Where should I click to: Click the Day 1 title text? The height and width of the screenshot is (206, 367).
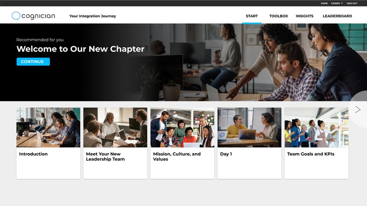[x=226, y=154]
